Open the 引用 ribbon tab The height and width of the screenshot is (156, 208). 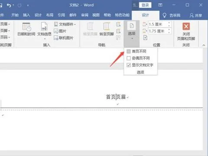(61, 15)
